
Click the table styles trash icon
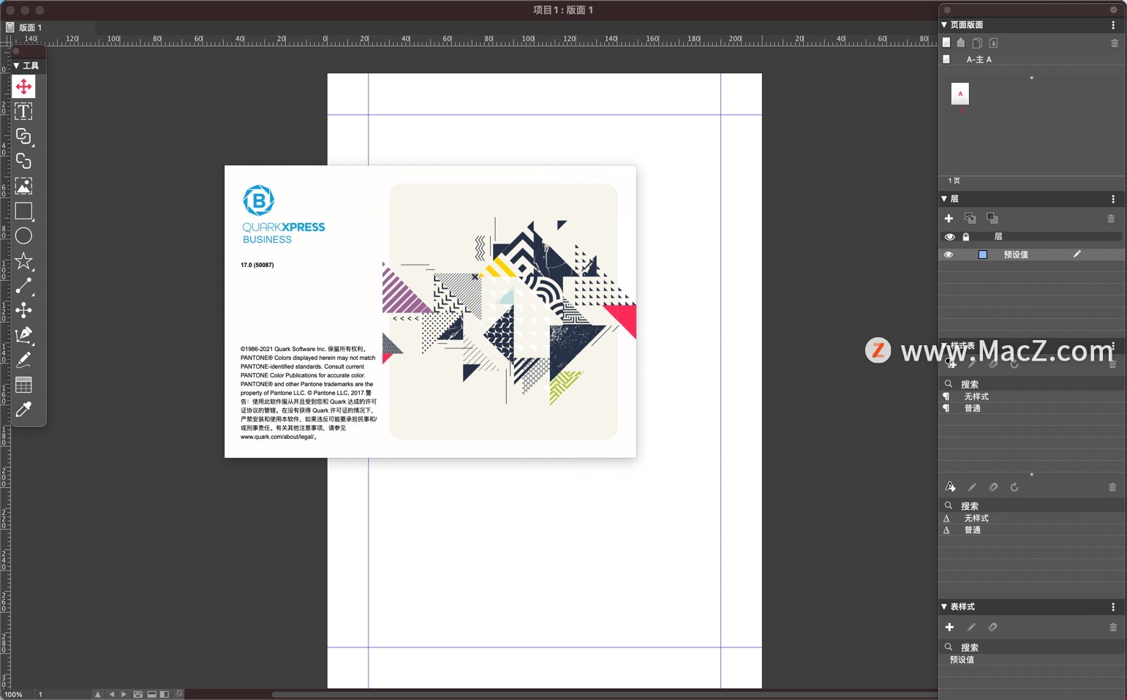pos(1113,628)
